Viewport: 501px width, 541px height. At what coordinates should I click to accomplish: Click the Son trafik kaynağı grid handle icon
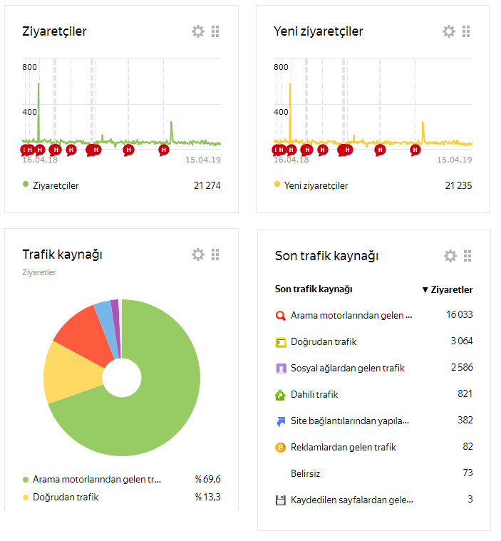(x=468, y=256)
